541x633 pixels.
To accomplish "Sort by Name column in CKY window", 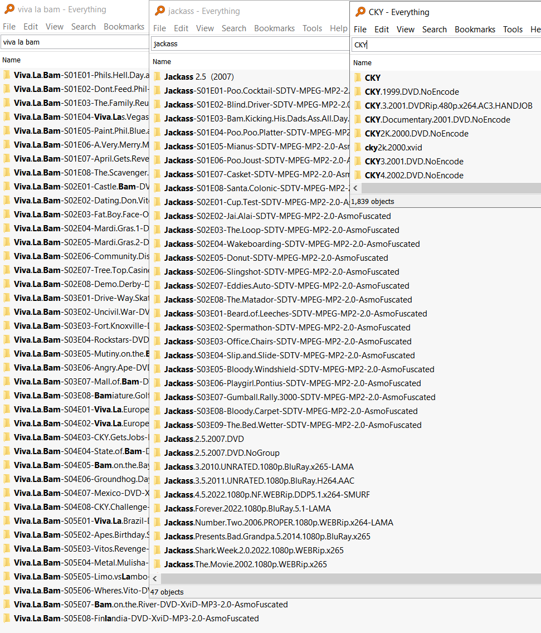I will coord(362,63).
